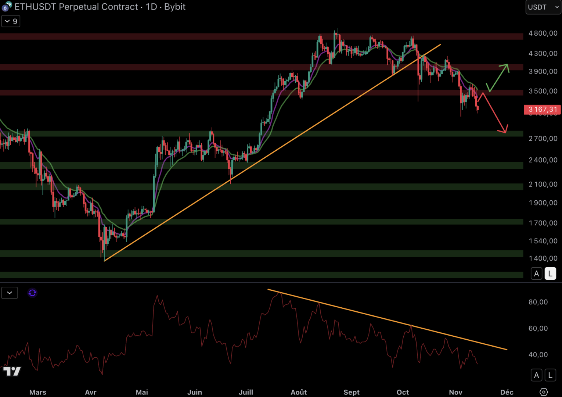Collapse the lower indicator pane via its chevron

click(x=10, y=293)
